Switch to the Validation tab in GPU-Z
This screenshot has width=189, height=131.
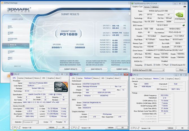(x=155, y=7)
